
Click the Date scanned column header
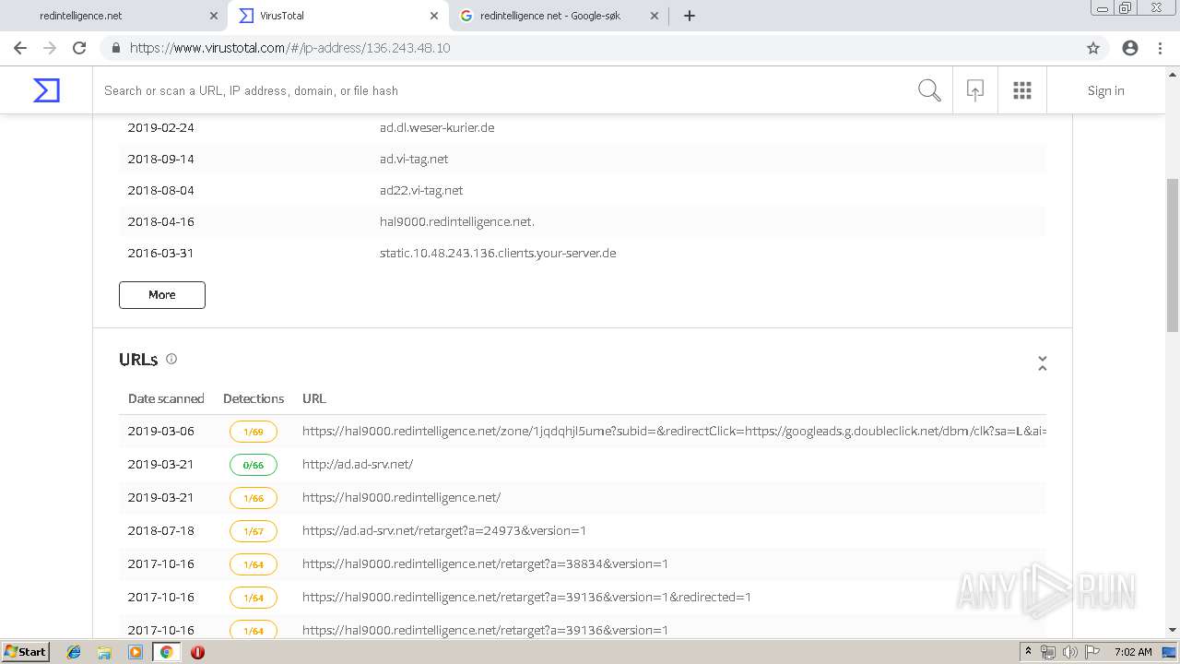click(x=166, y=398)
